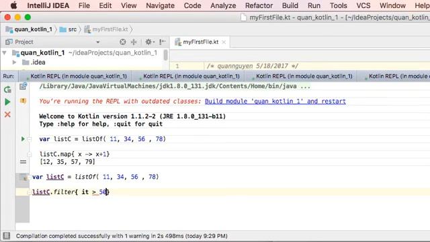Open the Code menu

192,5
